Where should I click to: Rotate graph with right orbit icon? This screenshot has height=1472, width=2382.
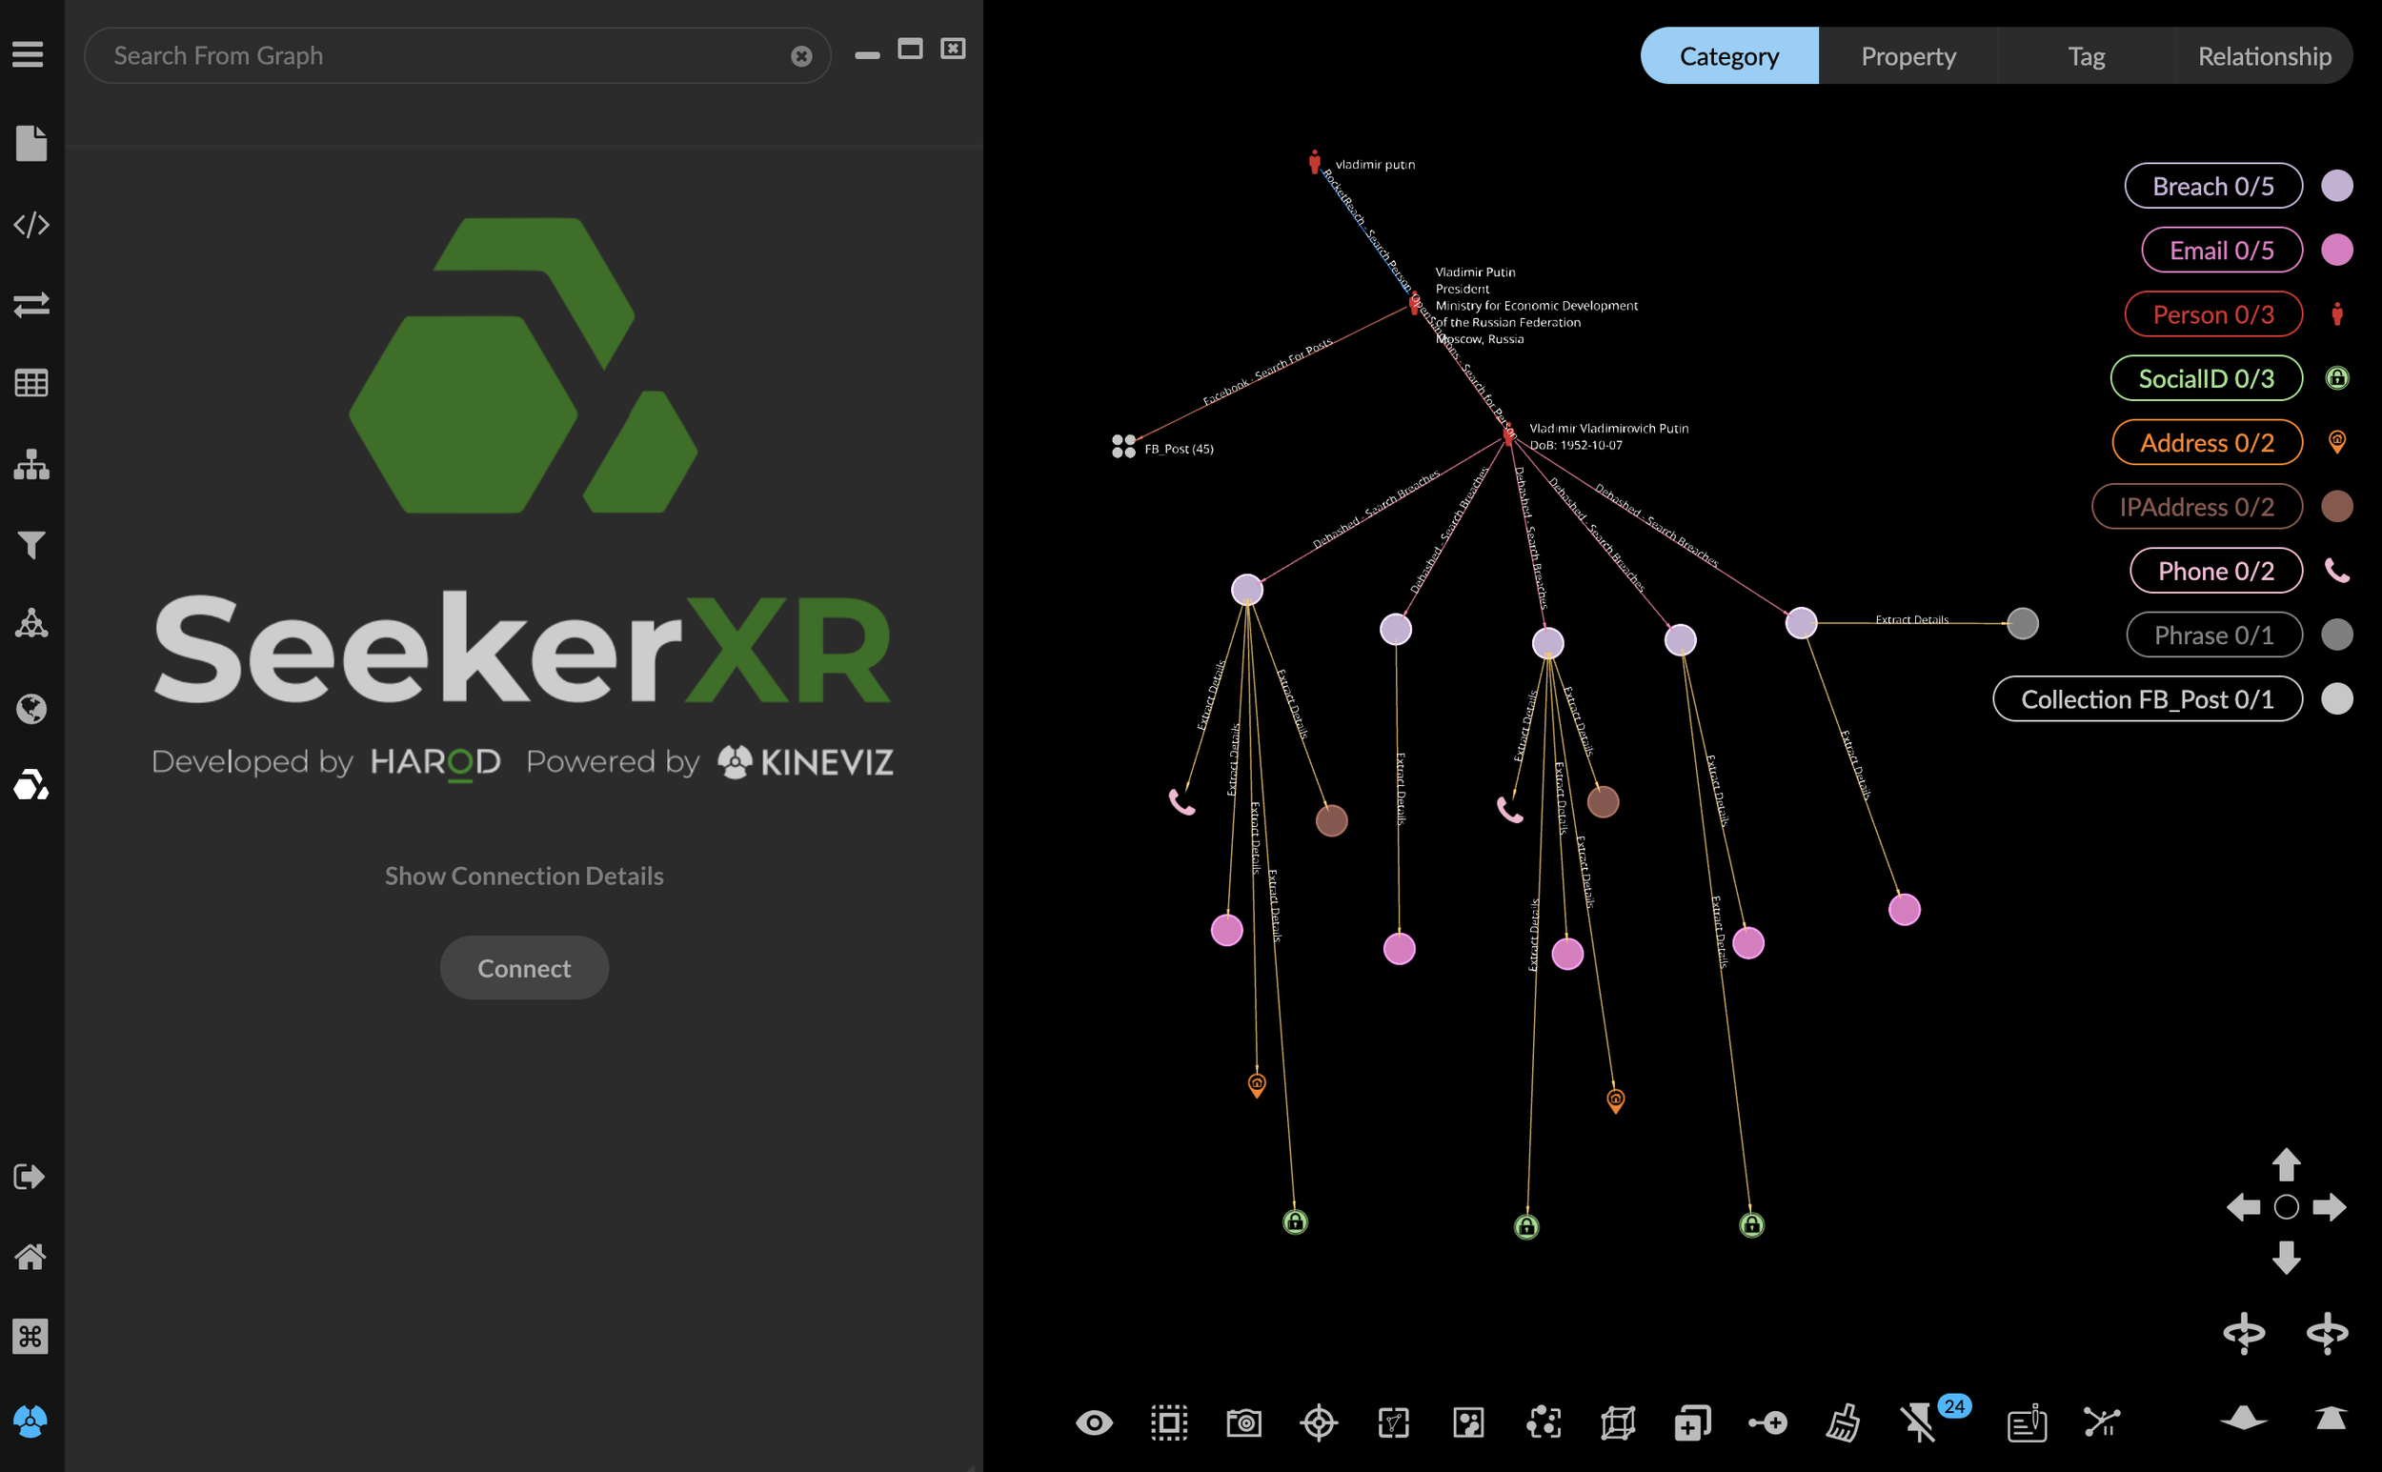pos(2328,1334)
